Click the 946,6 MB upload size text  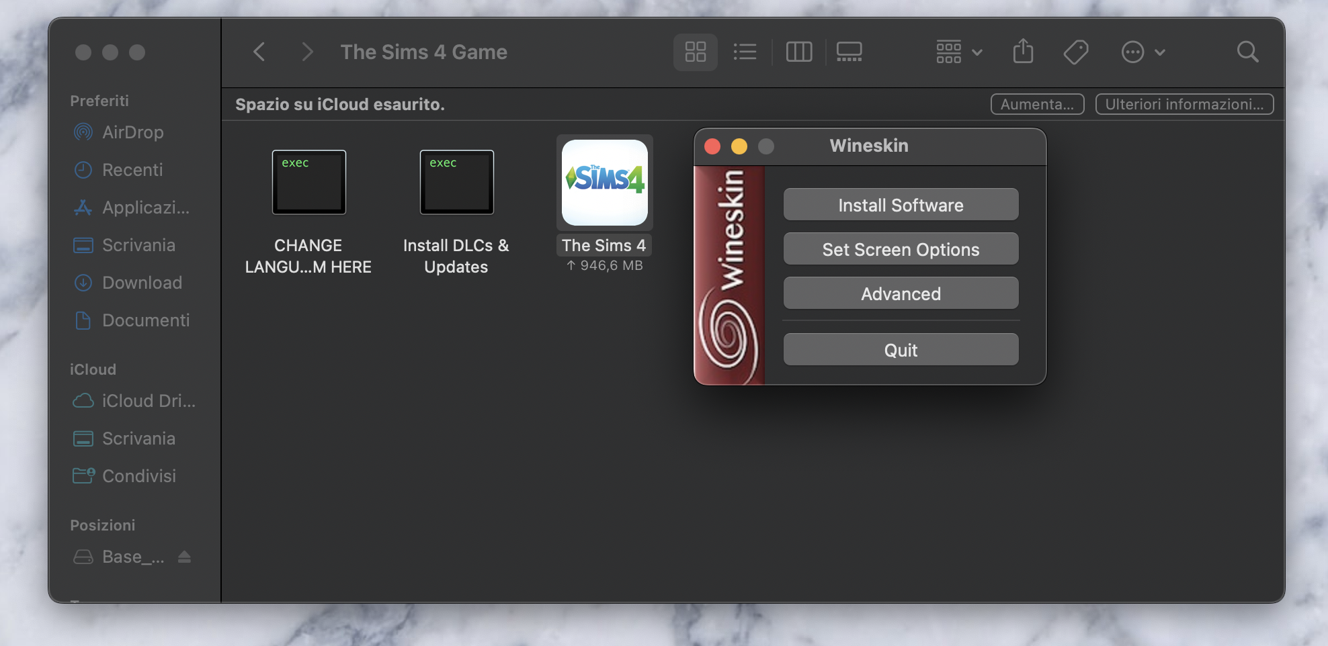tap(604, 266)
